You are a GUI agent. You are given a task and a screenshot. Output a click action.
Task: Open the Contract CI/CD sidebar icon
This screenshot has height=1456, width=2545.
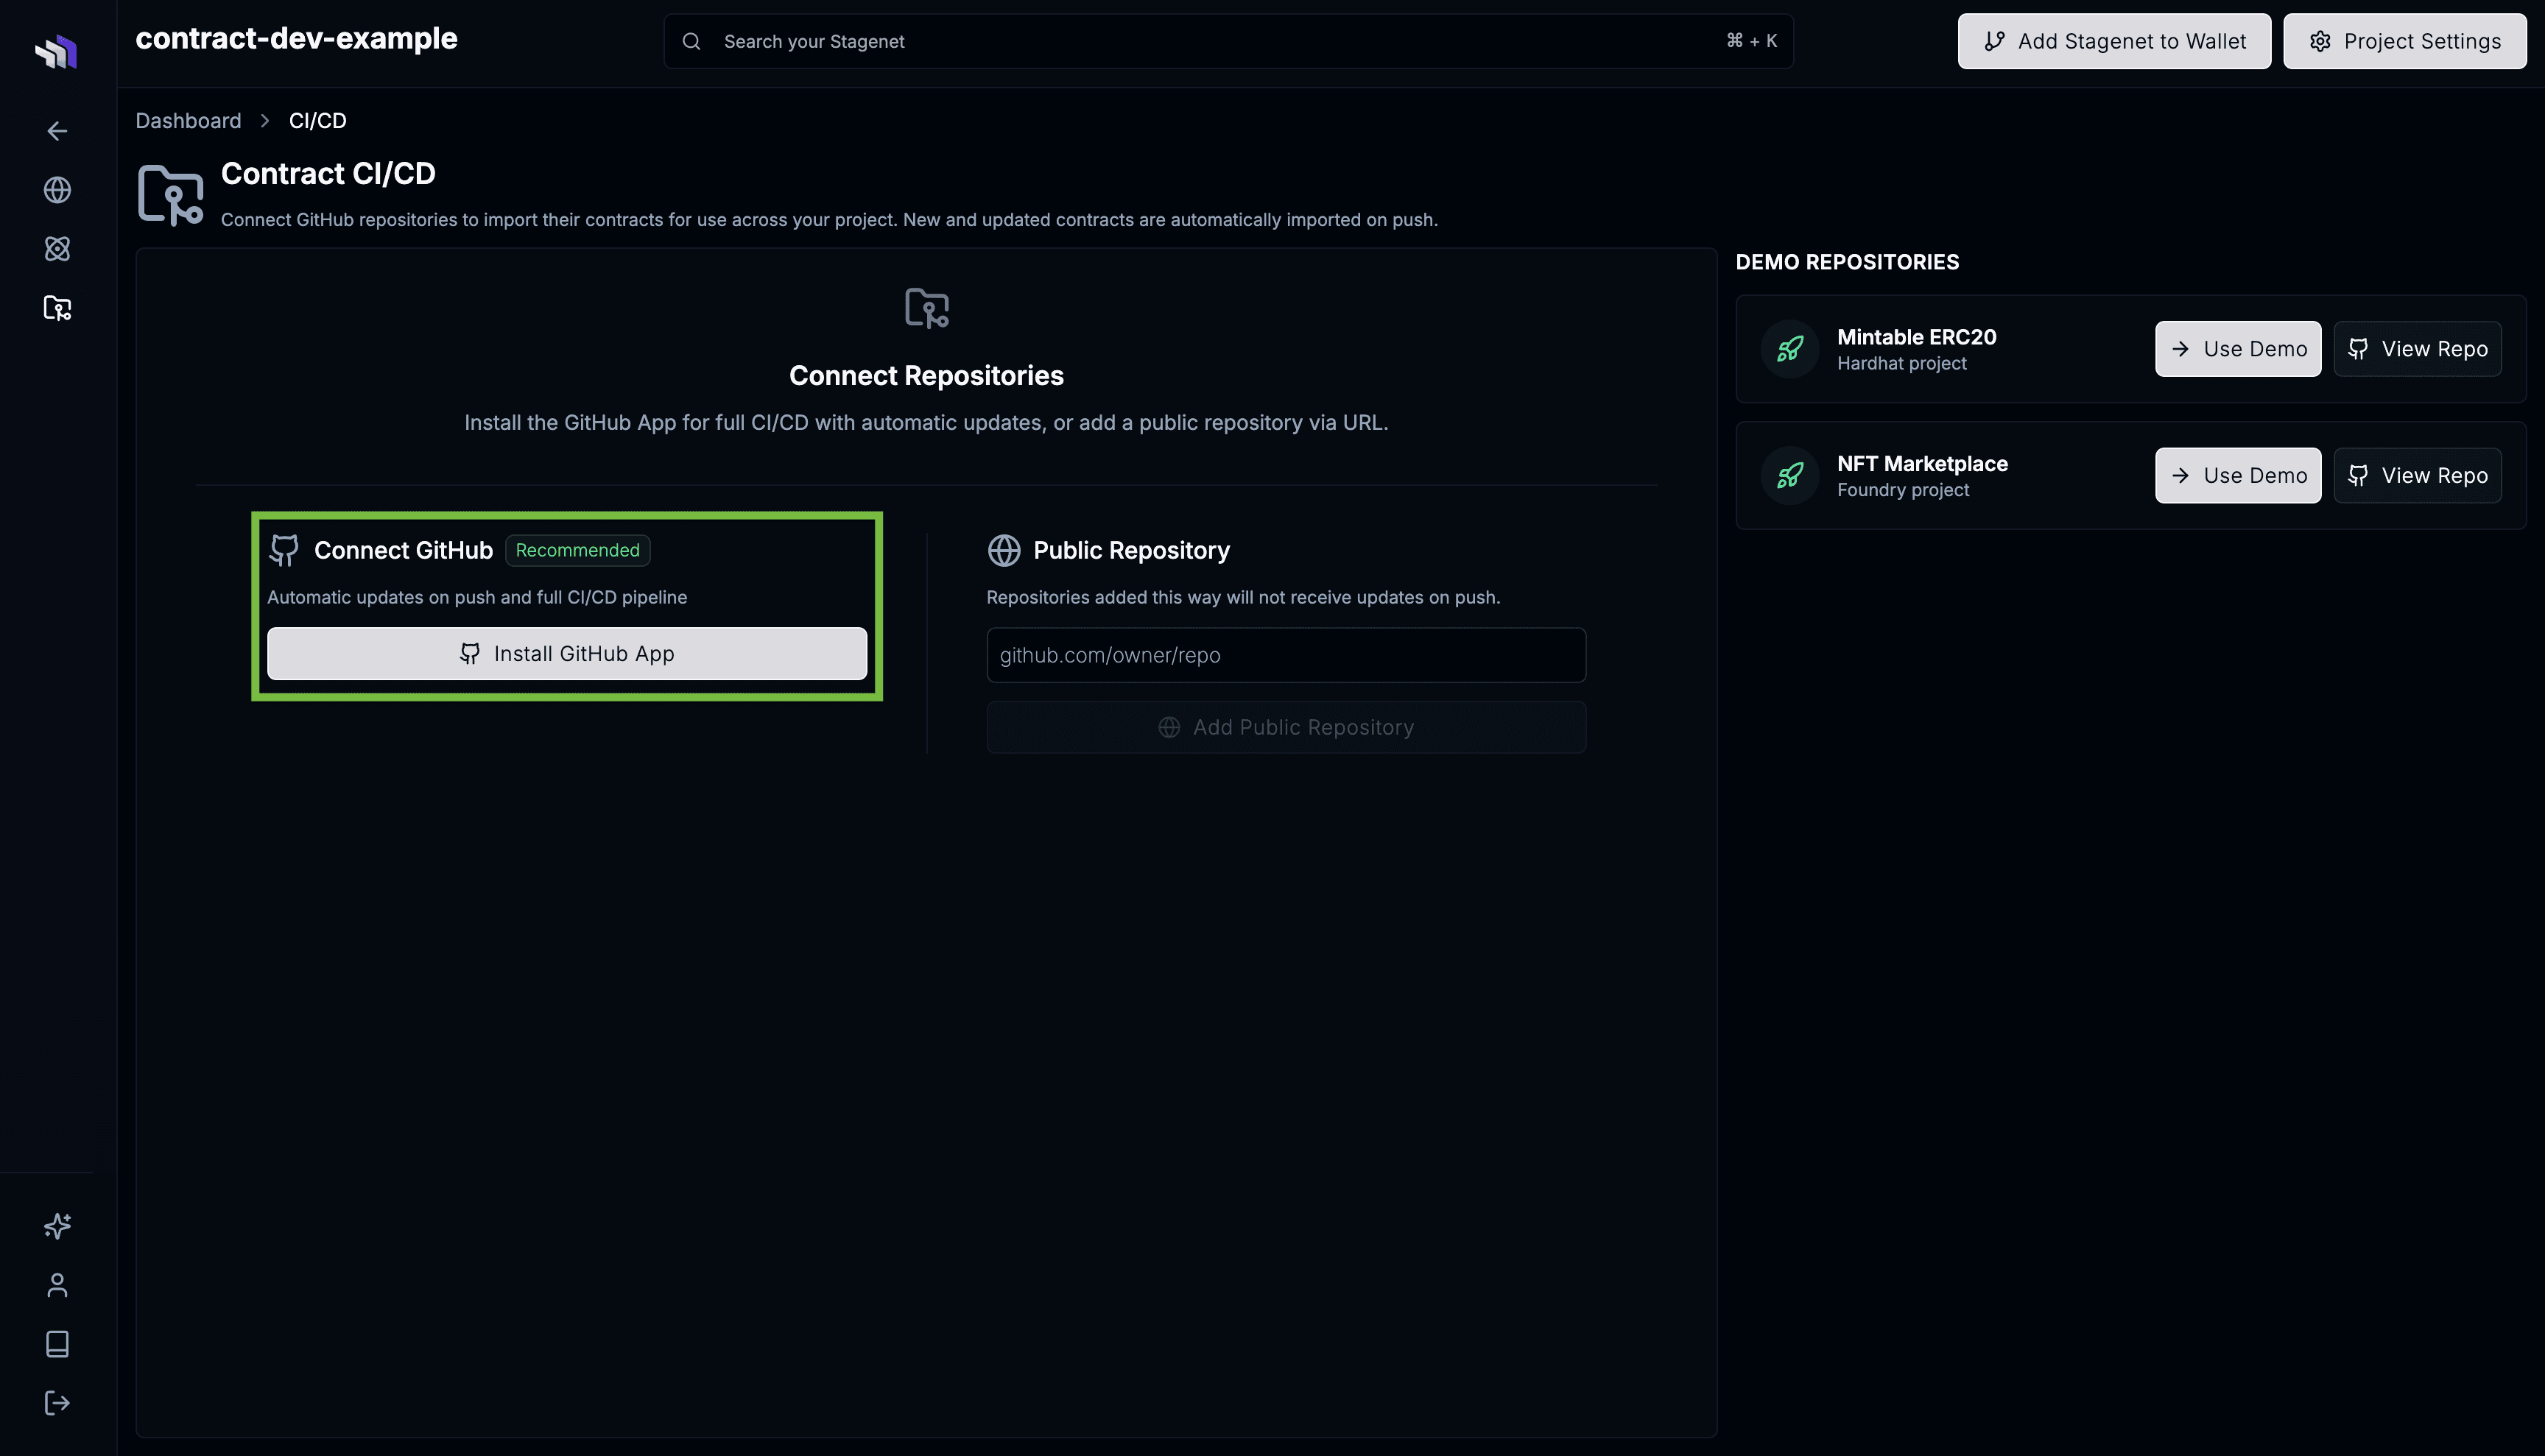(57, 308)
